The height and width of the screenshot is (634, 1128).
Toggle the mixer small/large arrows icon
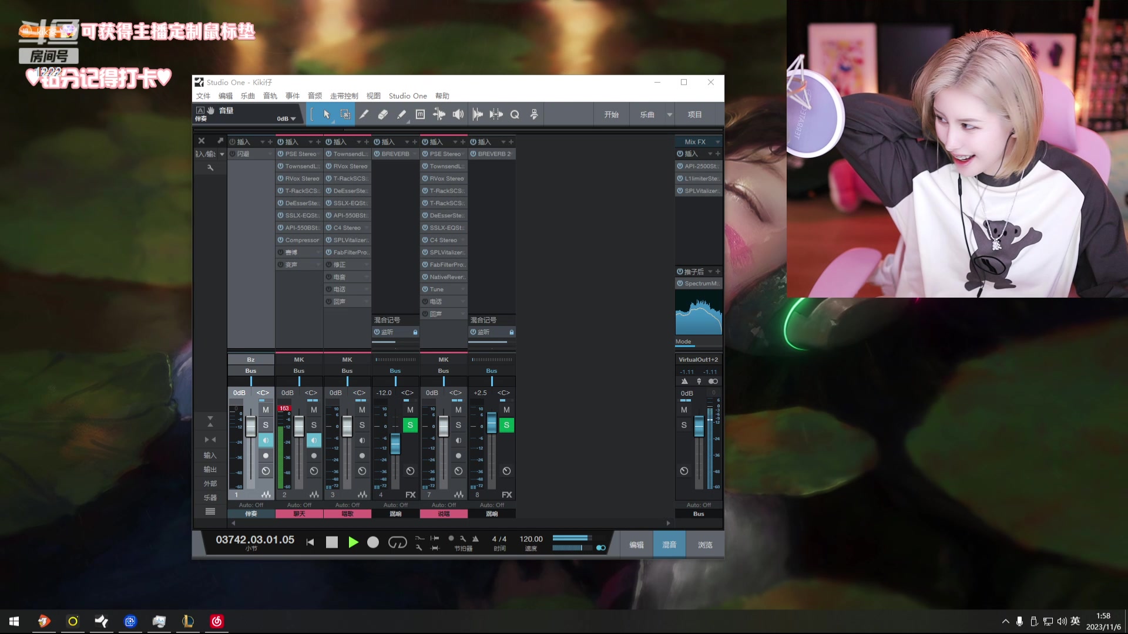210,421
